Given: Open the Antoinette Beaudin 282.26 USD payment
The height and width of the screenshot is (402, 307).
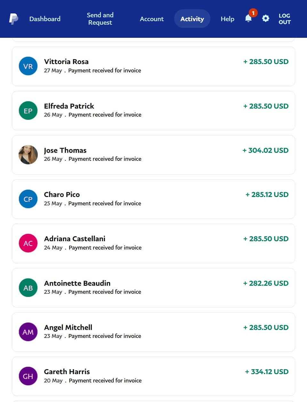Looking at the screenshot, I should (x=153, y=288).
